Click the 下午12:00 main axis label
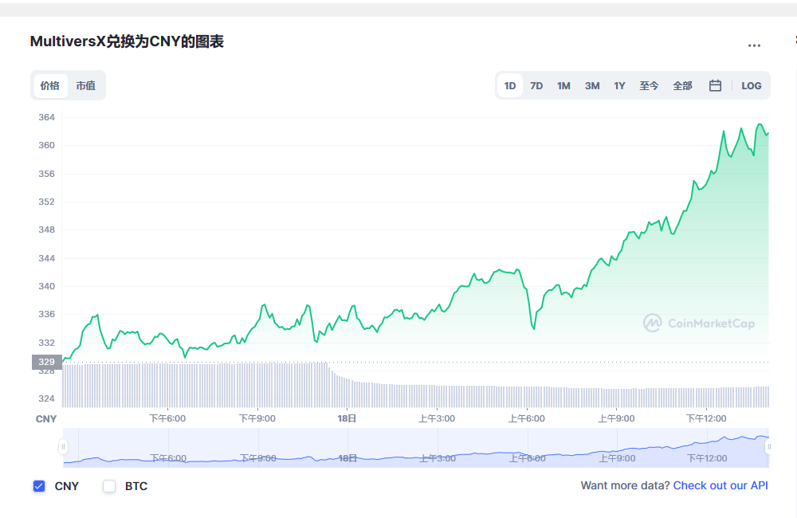The image size is (797, 518). click(706, 418)
